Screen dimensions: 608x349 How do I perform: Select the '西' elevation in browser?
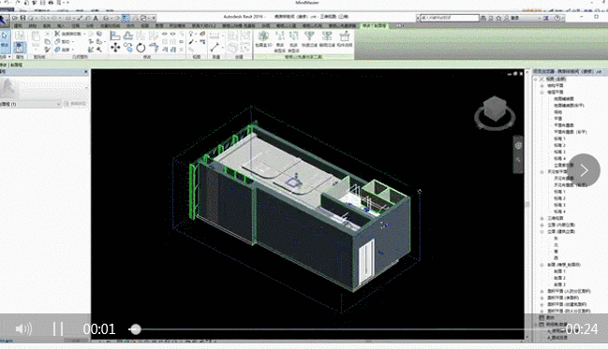(556, 258)
